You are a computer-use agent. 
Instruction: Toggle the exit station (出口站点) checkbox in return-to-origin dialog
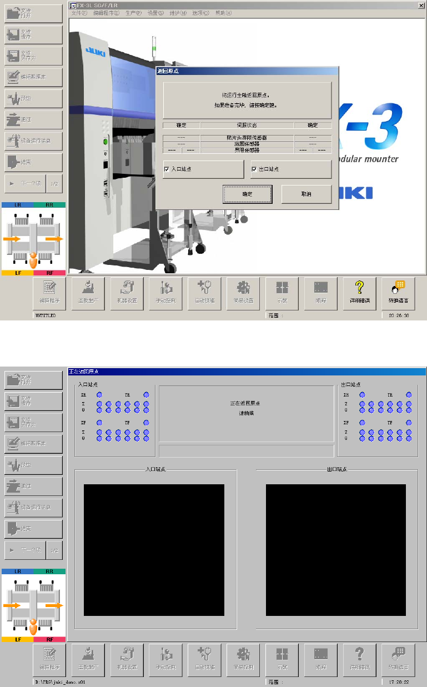pos(254,169)
